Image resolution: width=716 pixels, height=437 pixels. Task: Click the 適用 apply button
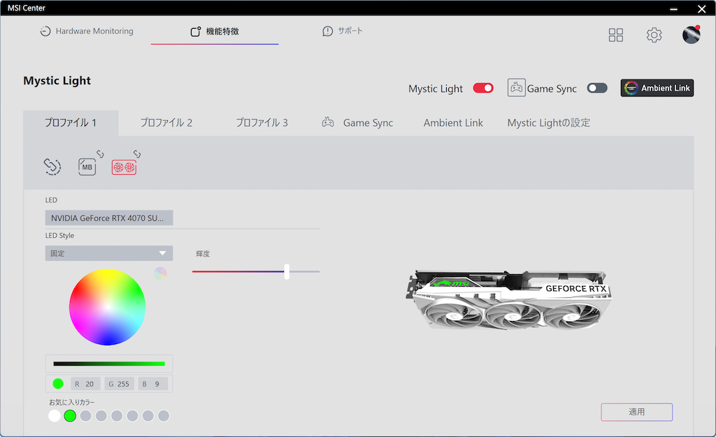pyautogui.click(x=636, y=412)
